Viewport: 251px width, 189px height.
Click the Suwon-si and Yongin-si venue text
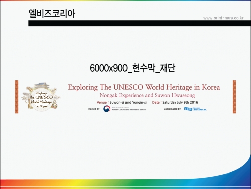tap(128, 102)
